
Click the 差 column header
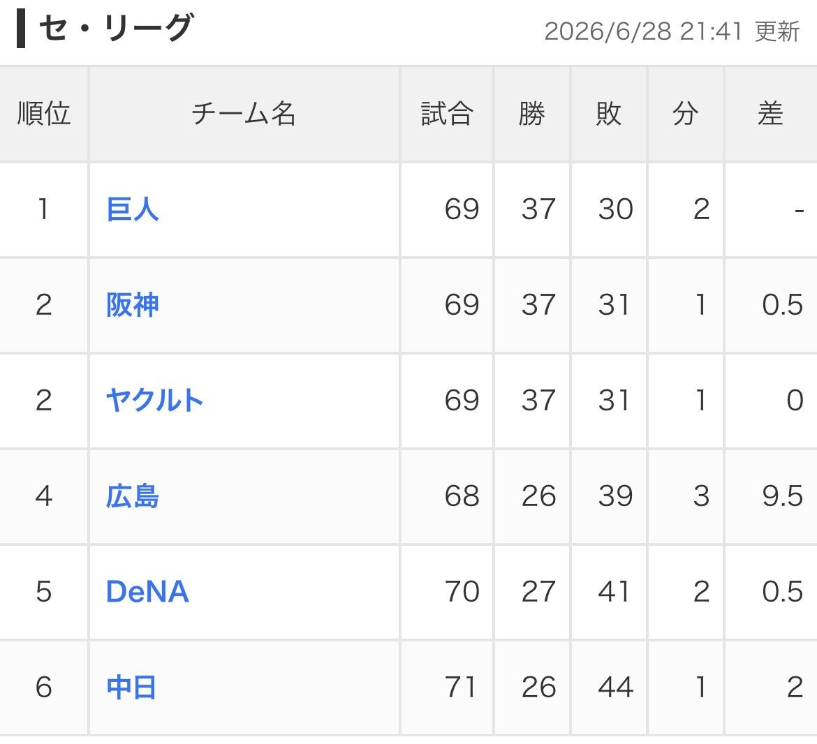click(770, 114)
